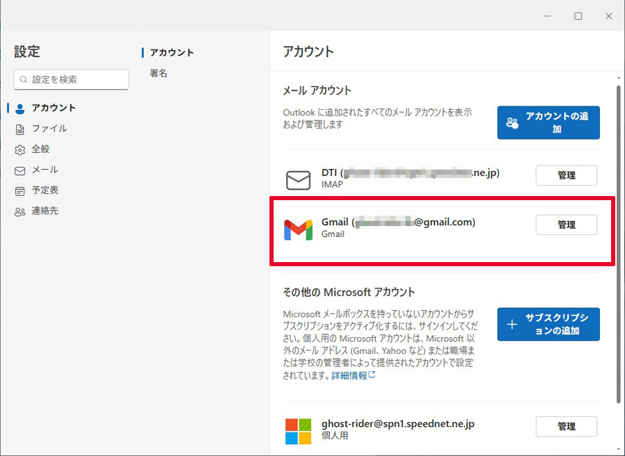Click the IMAP label under DTI
This screenshot has width=625, height=456.
[332, 185]
